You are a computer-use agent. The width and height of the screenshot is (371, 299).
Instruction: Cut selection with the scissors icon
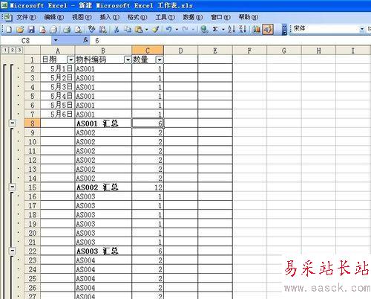(x=116, y=30)
